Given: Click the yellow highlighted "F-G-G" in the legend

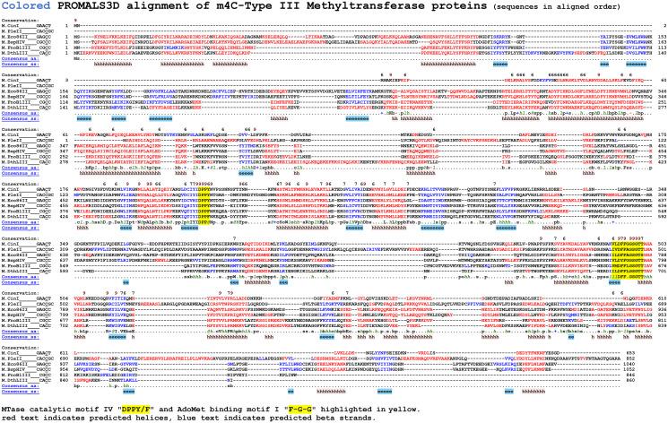Looking at the screenshot, I should (299, 410).
